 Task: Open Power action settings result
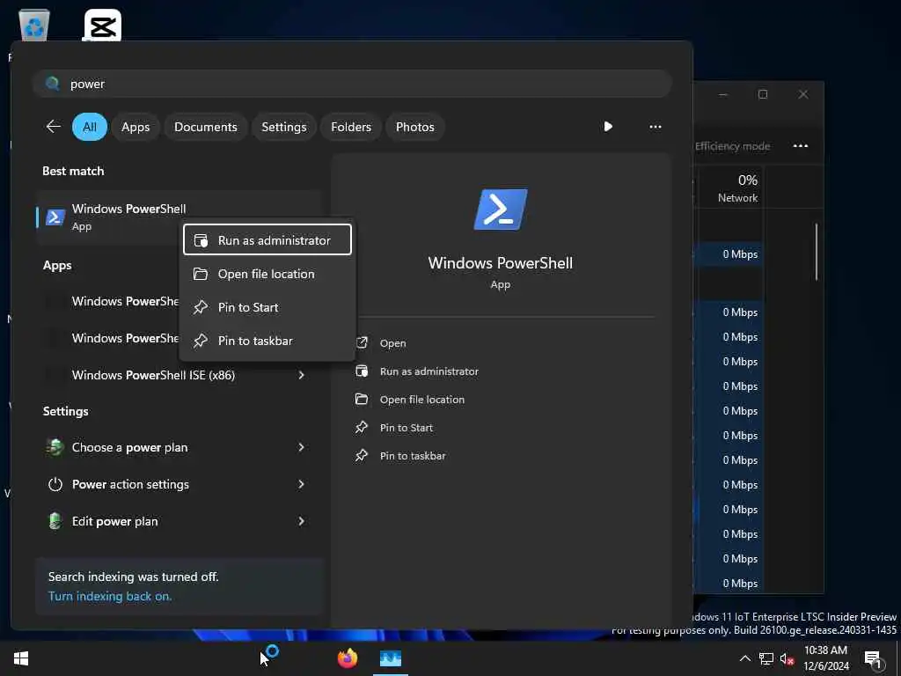(x=178, y=484)
